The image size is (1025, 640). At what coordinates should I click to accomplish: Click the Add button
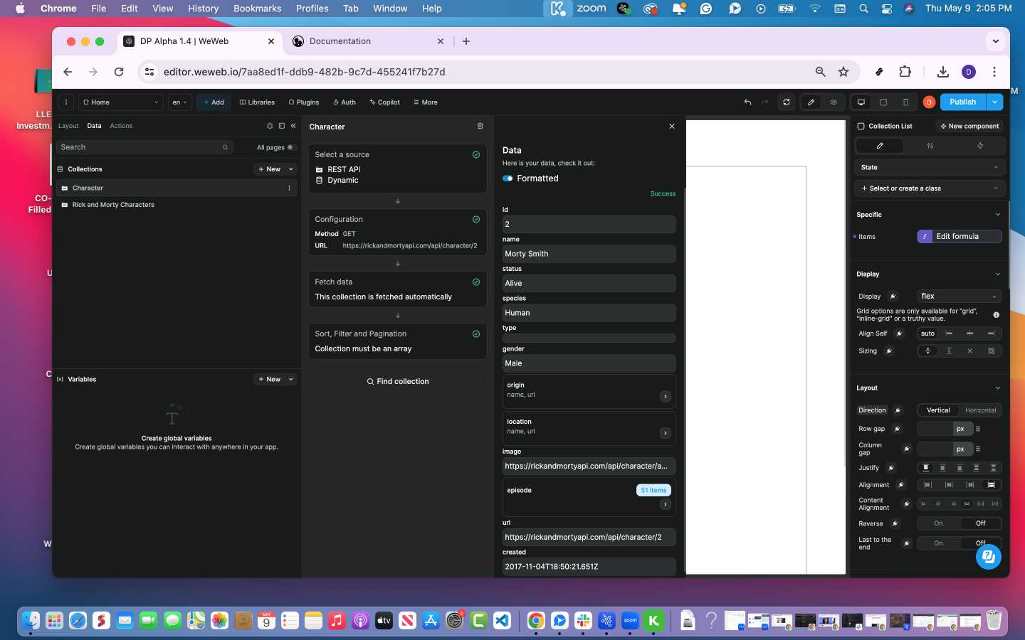[214, 102]
